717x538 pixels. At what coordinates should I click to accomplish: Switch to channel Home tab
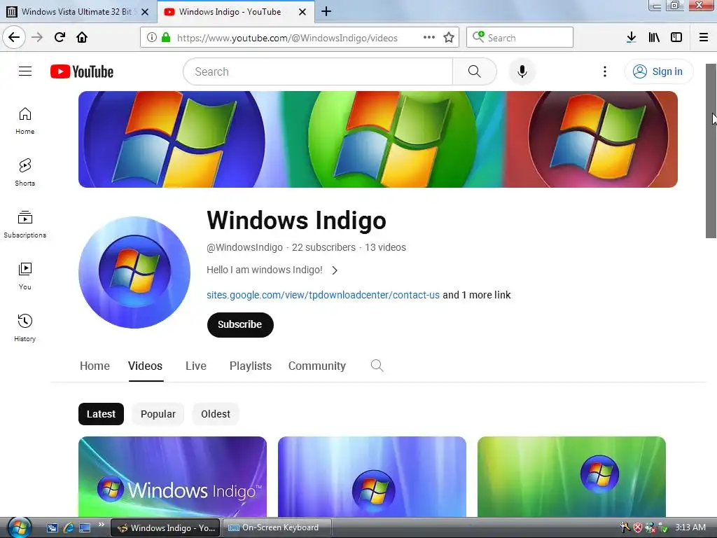[x=95, y=366]
